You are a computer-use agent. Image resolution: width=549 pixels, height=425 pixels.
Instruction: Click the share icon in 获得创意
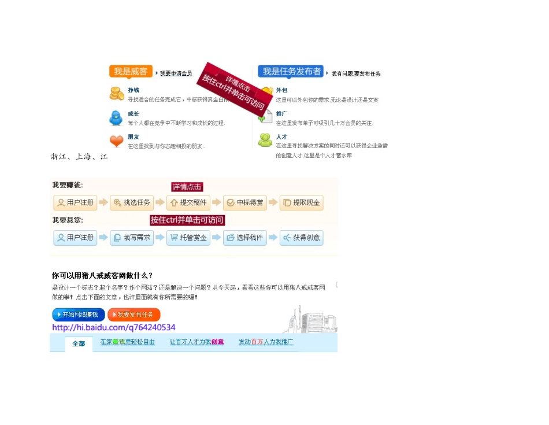pyautogui.click(x=287, y=238)
